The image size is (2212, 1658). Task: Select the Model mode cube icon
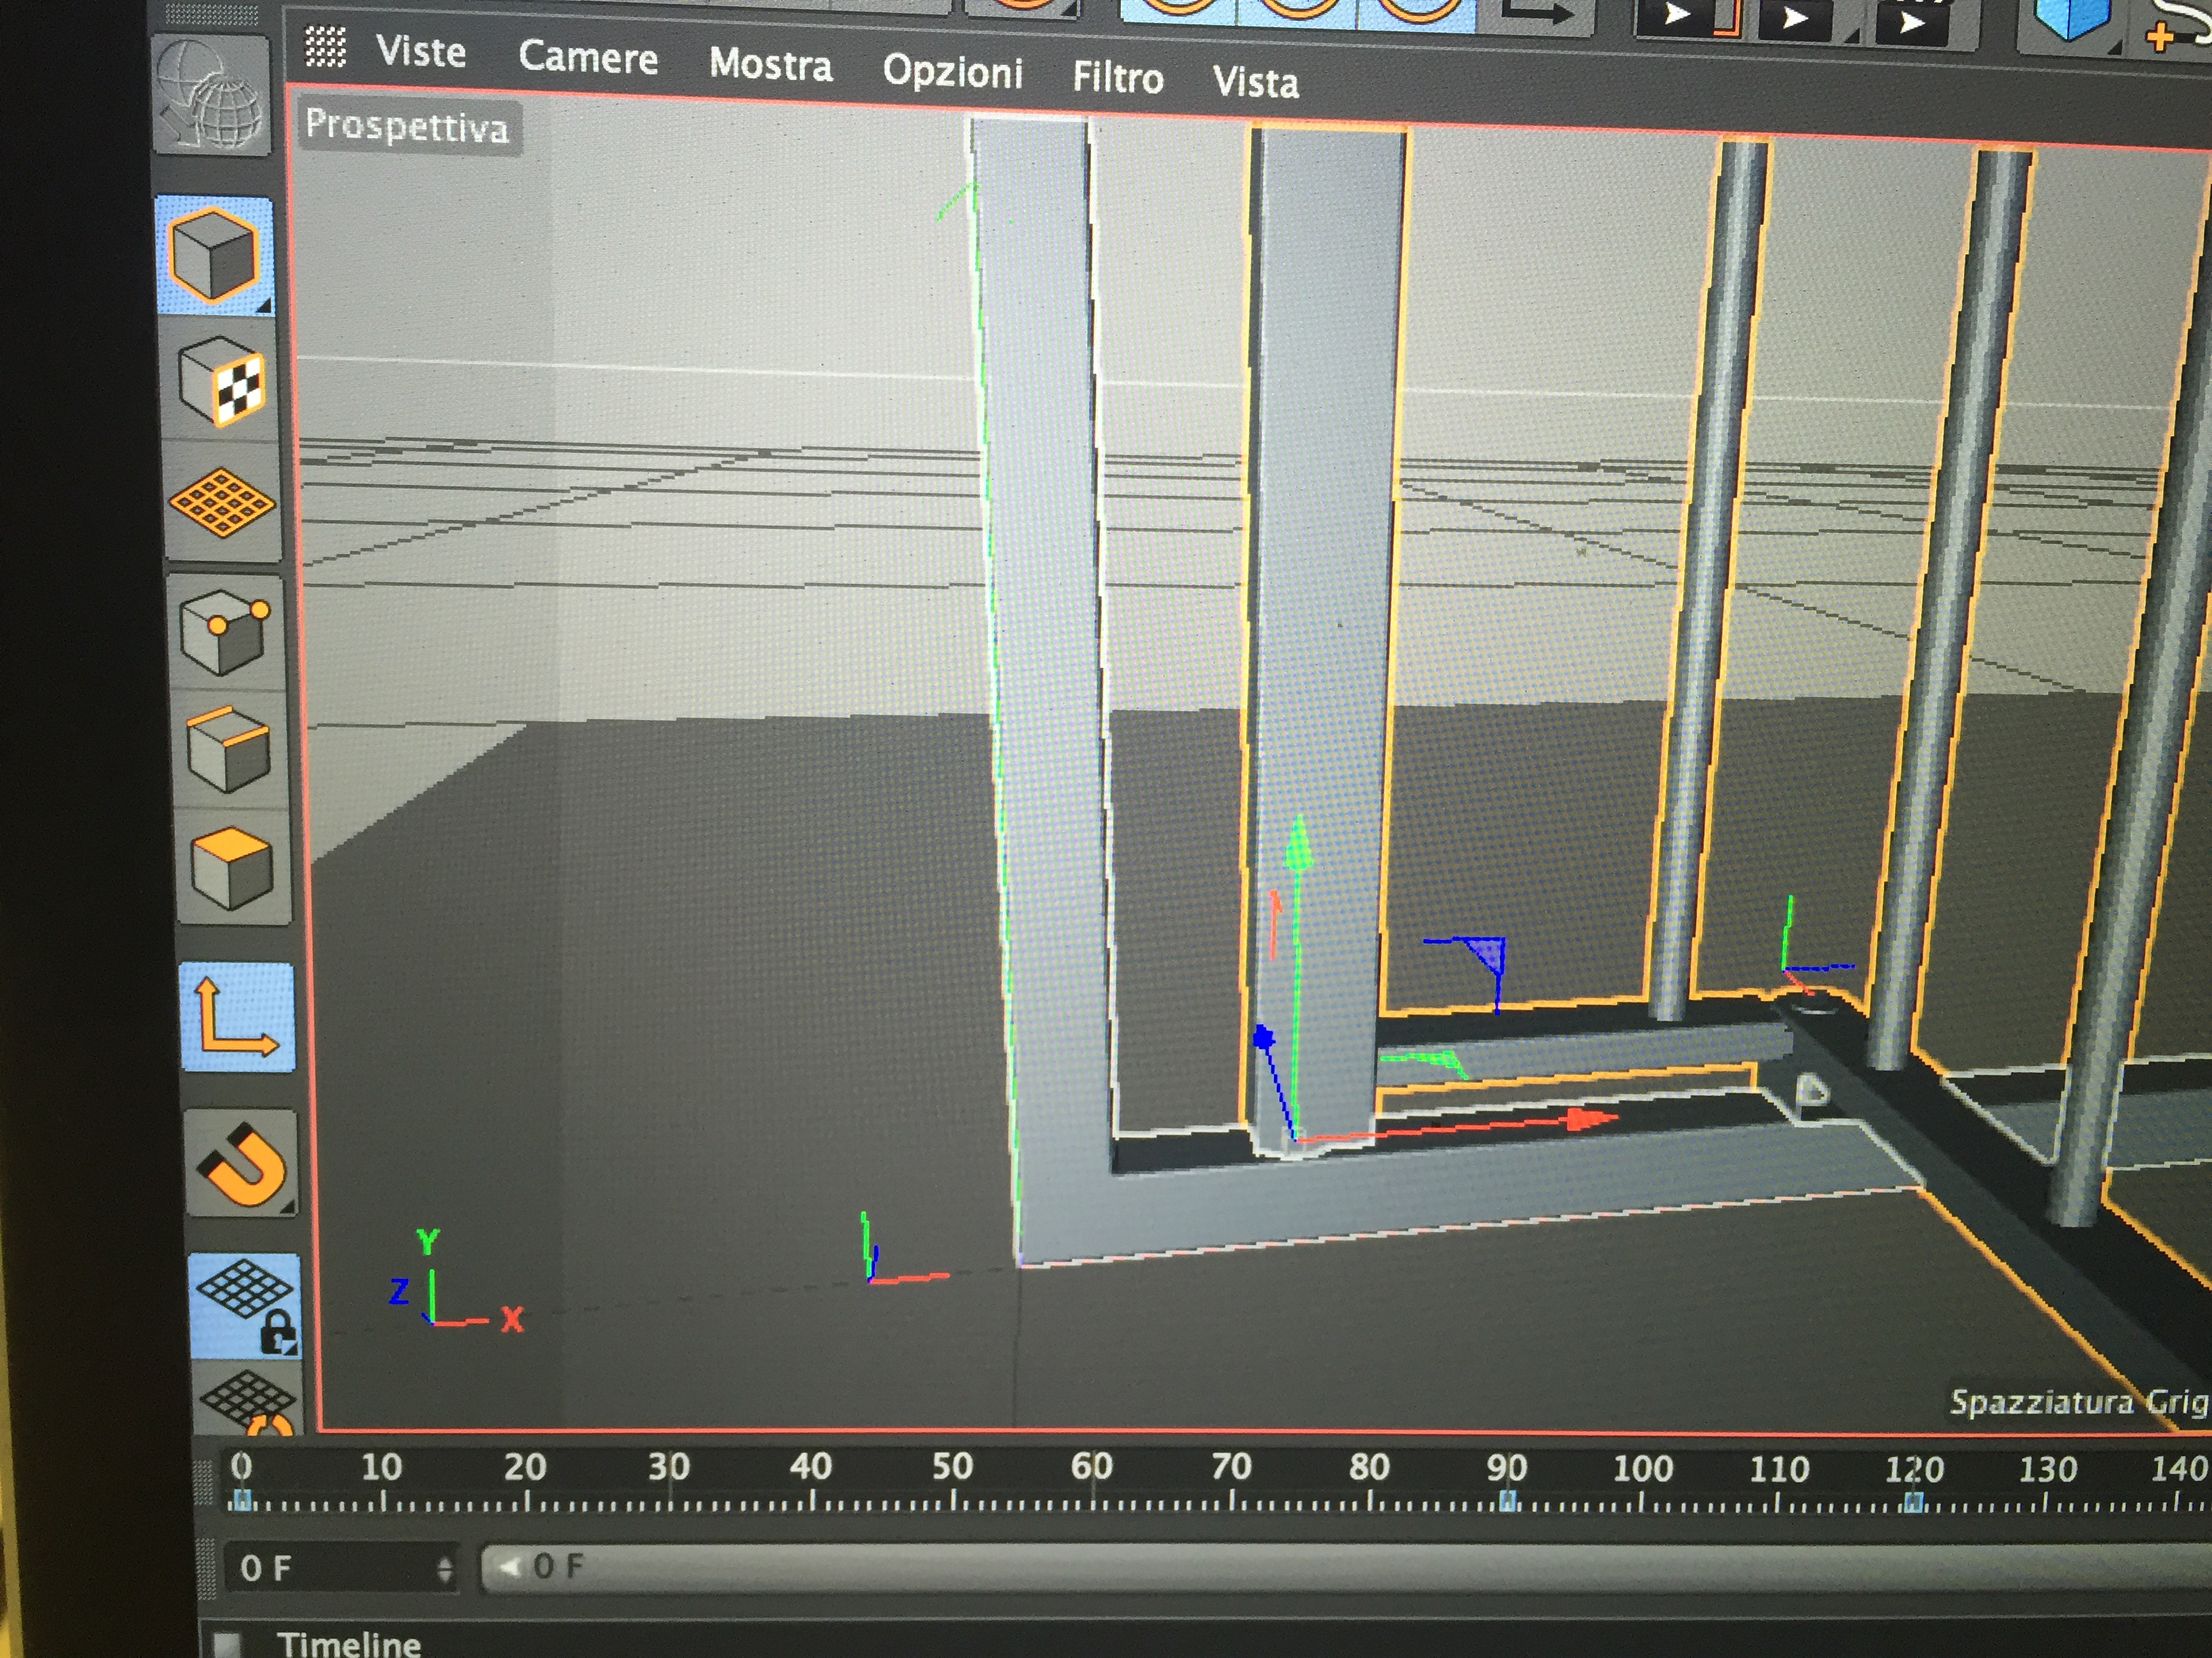(x=214, y=255)
